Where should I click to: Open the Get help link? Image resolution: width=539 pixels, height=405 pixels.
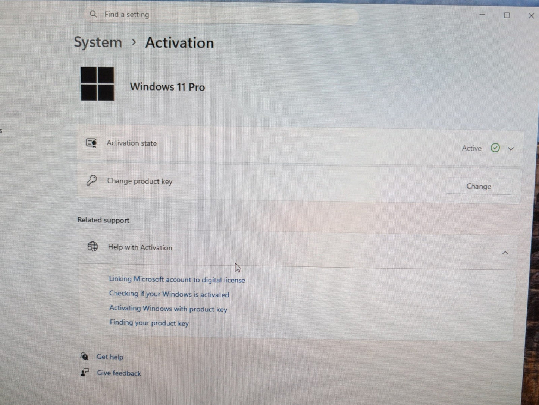point(110,357)
